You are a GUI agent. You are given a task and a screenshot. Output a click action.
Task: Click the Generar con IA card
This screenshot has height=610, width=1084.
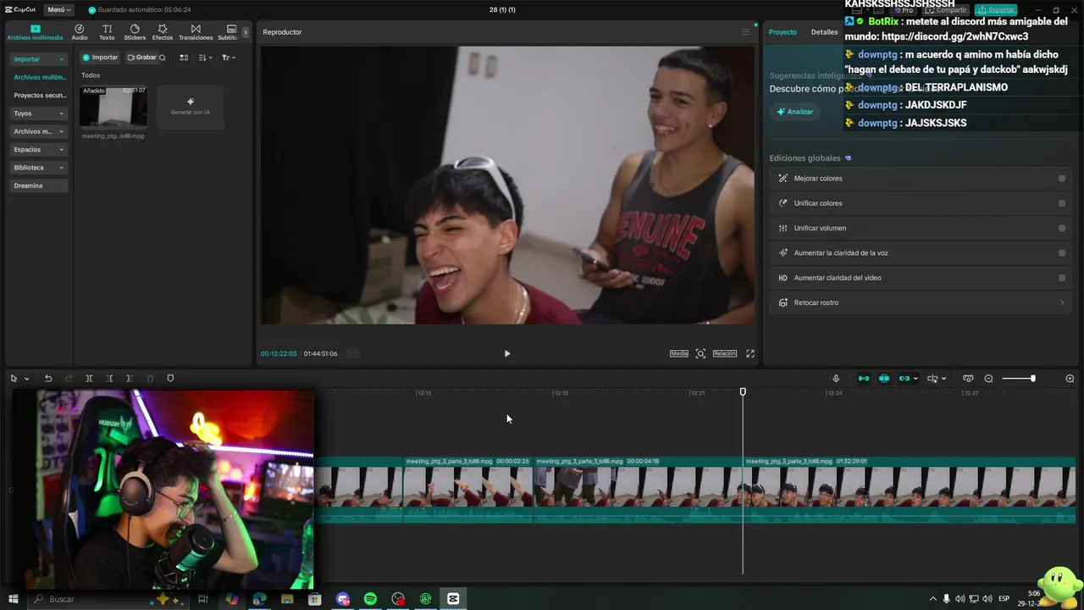[x=191, y=106]
